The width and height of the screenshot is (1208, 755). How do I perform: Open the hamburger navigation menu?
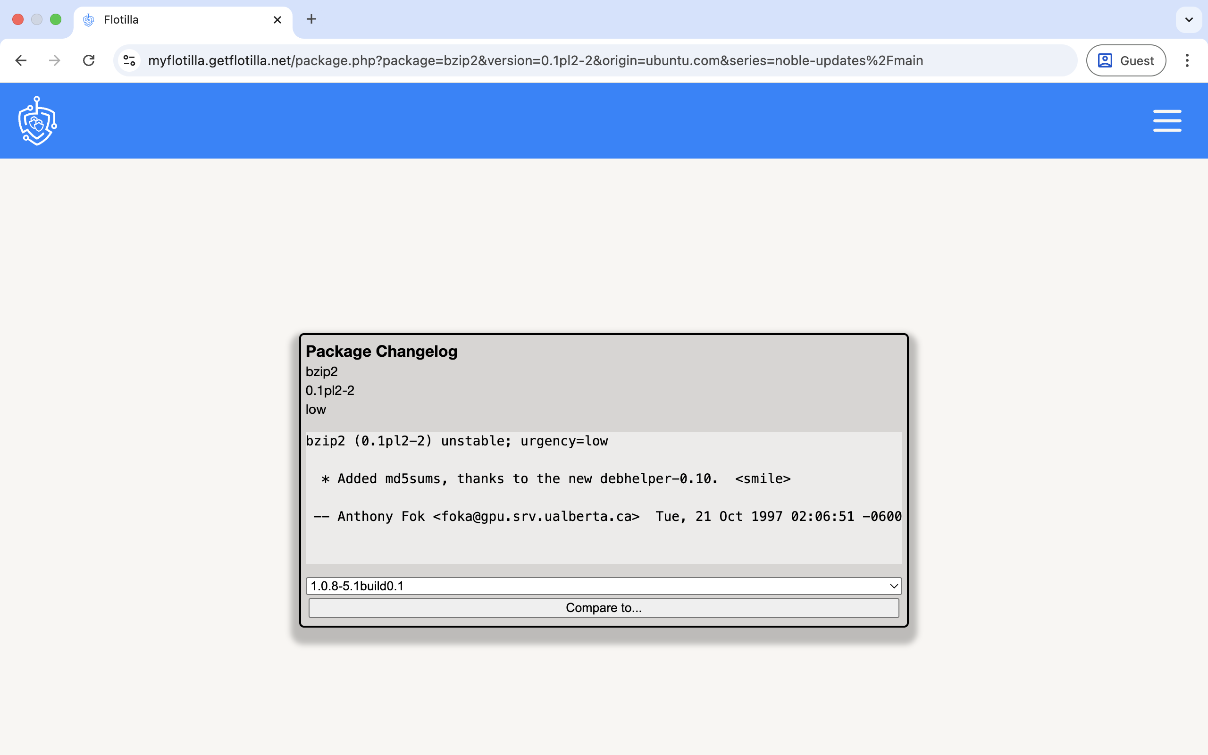pyautogui.click(x=1167, y=120)
